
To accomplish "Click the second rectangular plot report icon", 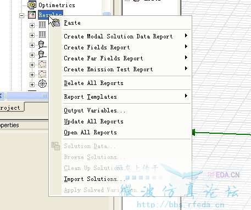I will tap(42, 74).
